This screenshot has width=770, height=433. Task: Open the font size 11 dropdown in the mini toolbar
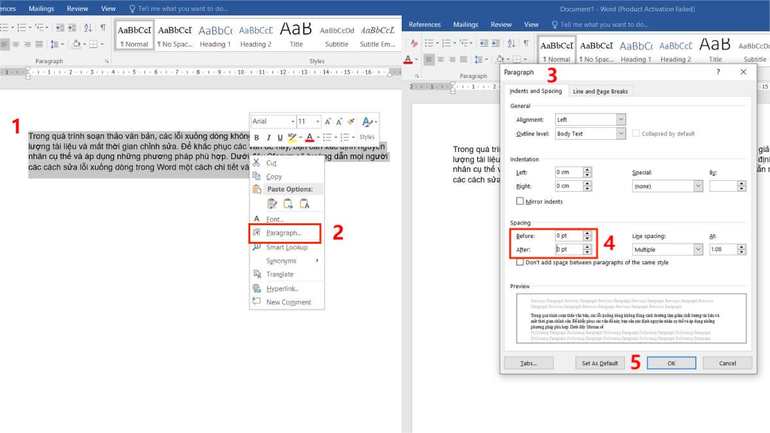(318, 121)
